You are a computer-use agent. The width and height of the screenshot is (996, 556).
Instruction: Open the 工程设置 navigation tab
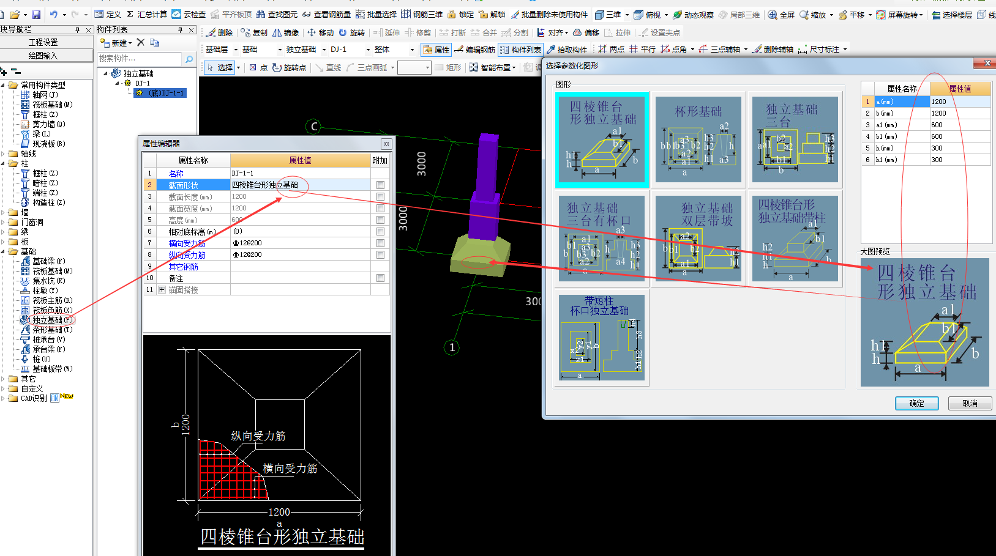(x=43, y=42)
